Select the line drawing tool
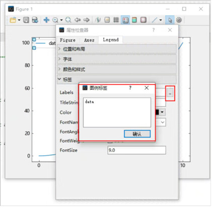 point(155,20)
